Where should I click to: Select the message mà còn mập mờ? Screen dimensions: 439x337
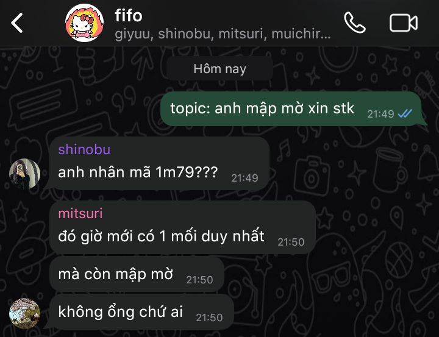coord(137,275)
